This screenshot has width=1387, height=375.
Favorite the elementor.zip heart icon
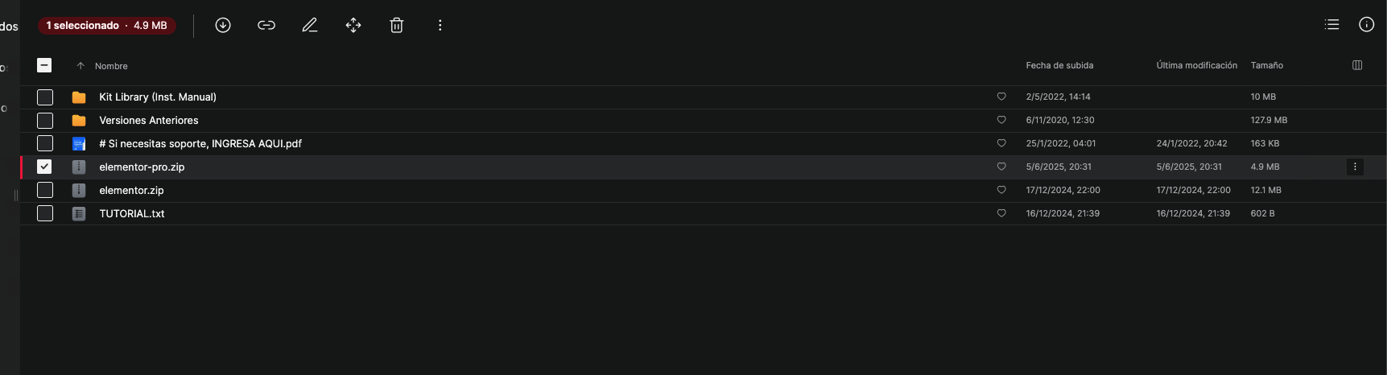1001,190
